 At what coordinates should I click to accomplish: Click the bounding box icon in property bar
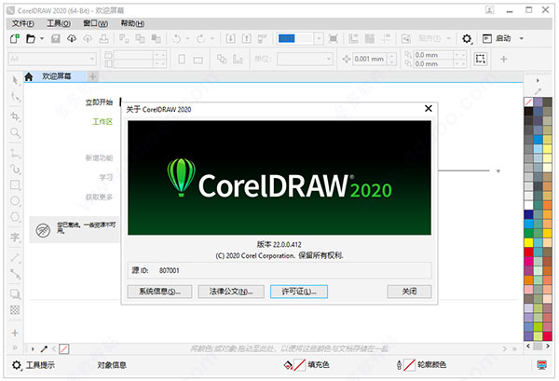[x=480, y=59]
